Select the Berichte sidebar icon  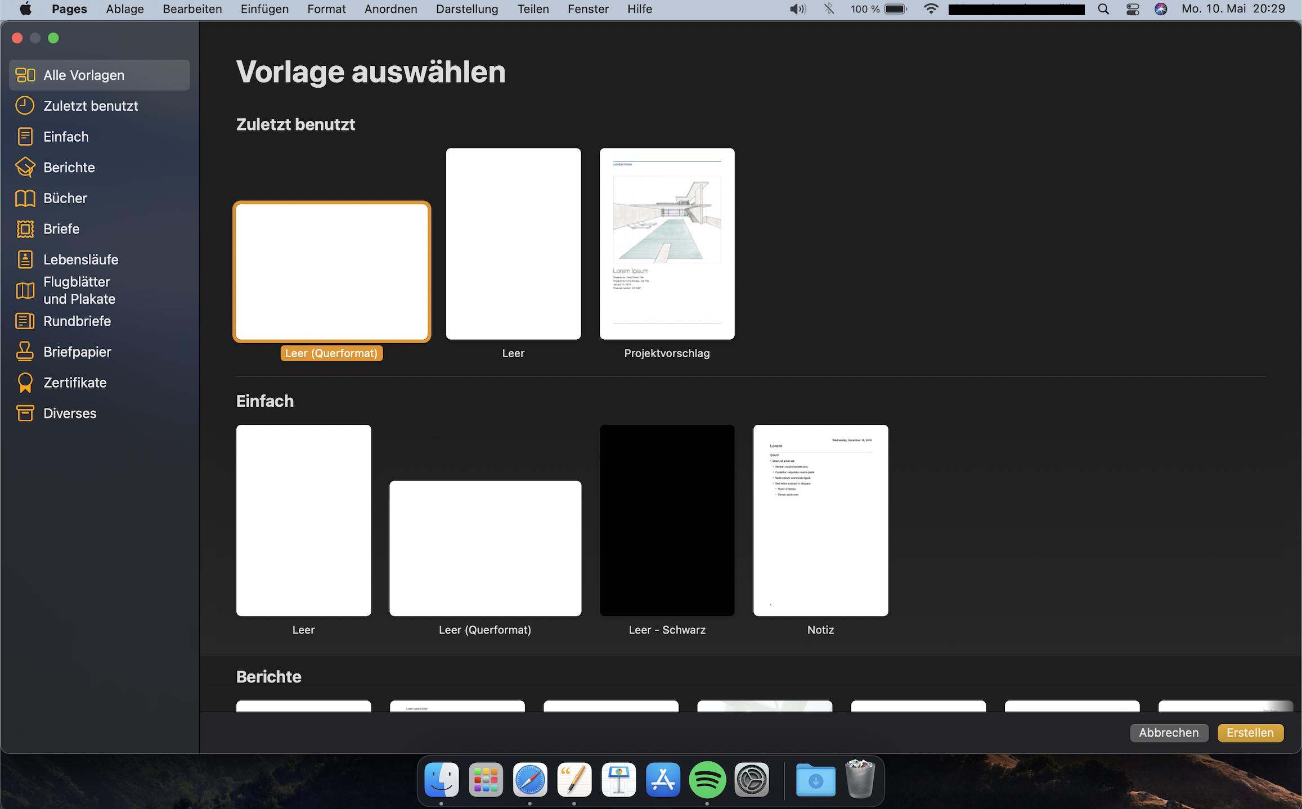pyautogui.click(x=25, y=167)
